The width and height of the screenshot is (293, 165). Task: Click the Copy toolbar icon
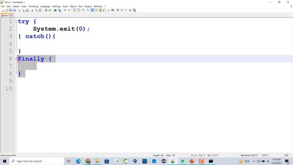click(x=37, y=10)
